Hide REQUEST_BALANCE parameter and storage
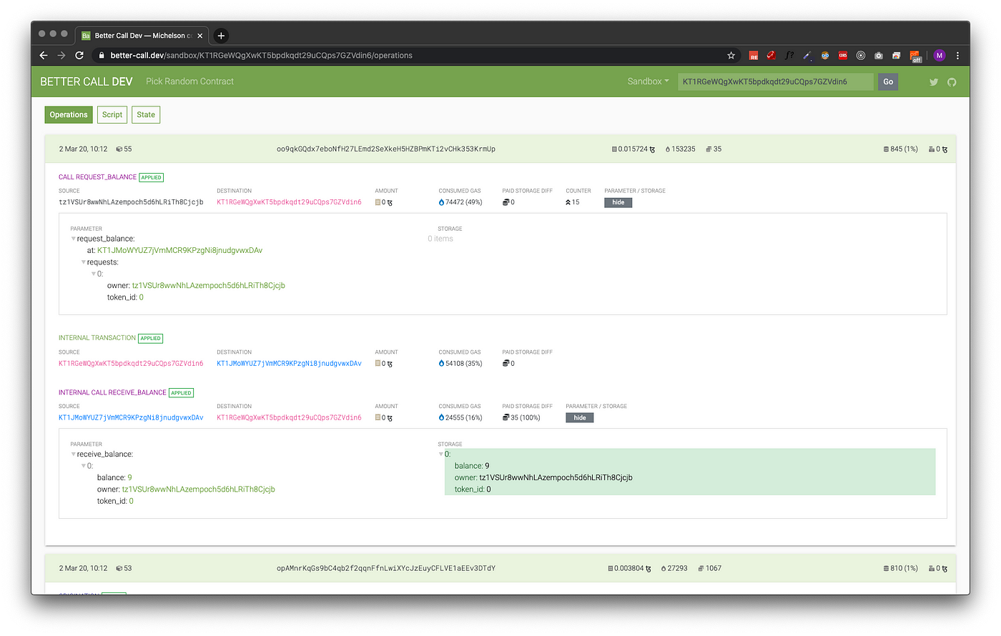Viewport: 1001px width, 636px height. click(x=618, y=202)
